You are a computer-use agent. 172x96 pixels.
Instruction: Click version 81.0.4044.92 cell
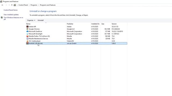coord(116,29)
